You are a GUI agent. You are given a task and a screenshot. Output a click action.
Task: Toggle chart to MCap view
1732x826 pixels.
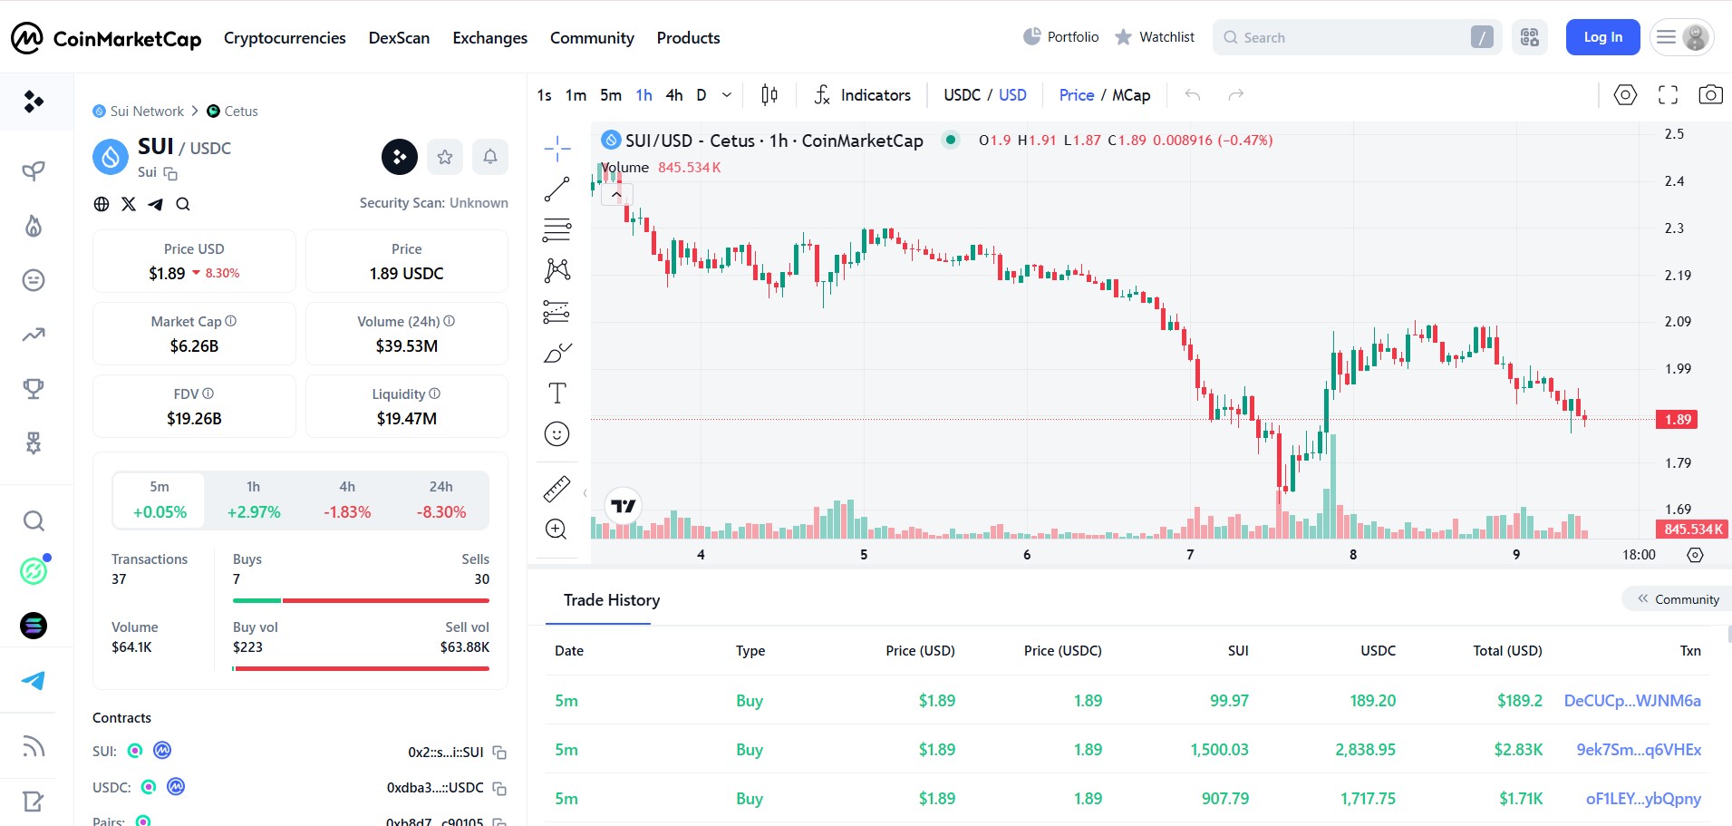pos(1131,95)
